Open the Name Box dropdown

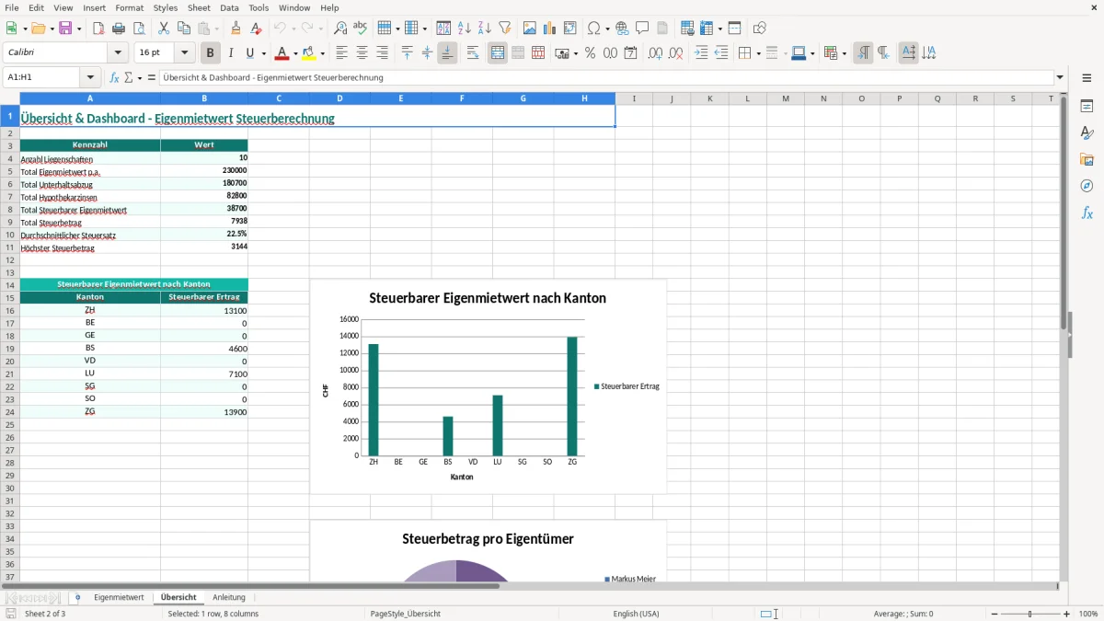pos(90,78)
